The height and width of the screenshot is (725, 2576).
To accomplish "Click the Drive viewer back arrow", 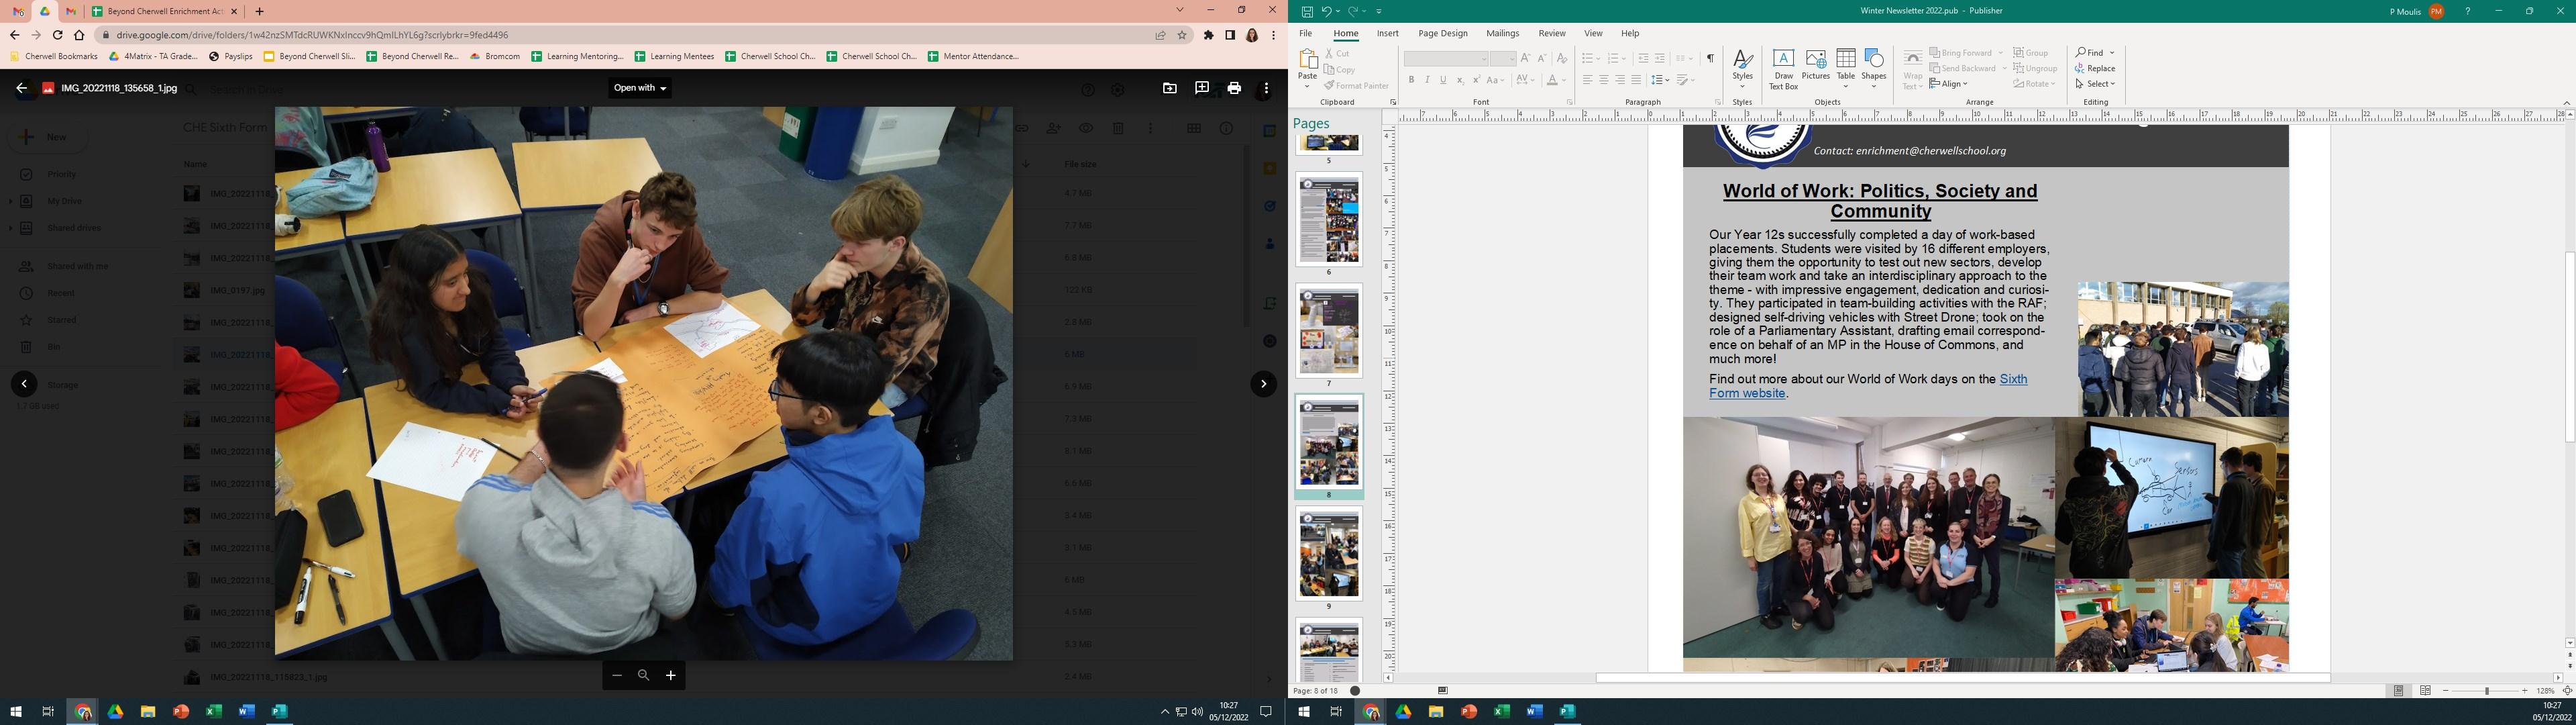I will 21,88.
